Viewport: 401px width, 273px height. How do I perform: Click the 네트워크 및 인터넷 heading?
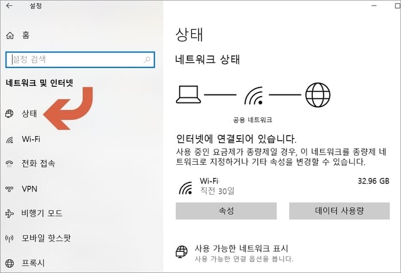[x=40, y=83]
